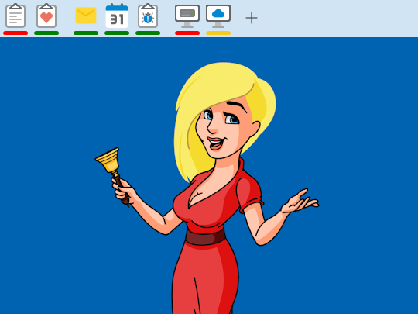Open the text notes clipboard icon
Image resolution: width=418 pixels, height=314 pixels.
click(x=15, y=16)
